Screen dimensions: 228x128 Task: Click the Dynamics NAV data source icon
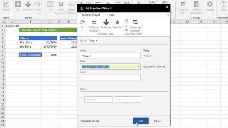point(183,4)
